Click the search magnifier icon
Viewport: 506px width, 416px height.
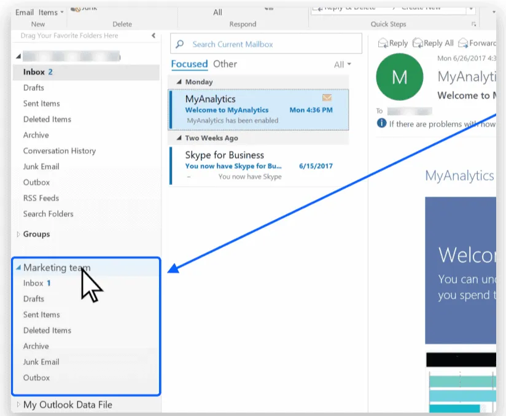(180, 44)
